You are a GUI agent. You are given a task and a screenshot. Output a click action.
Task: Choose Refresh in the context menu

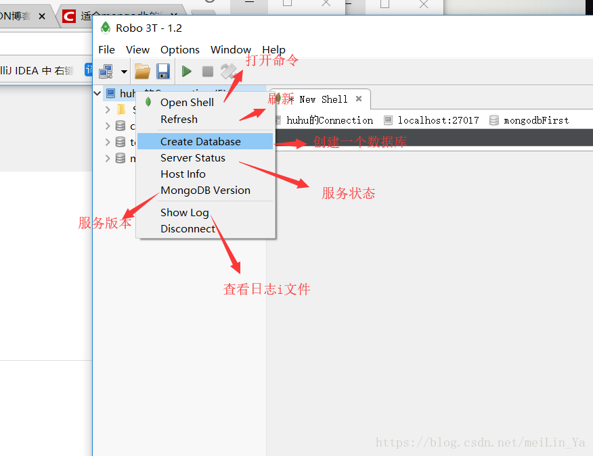pos(204,120)
